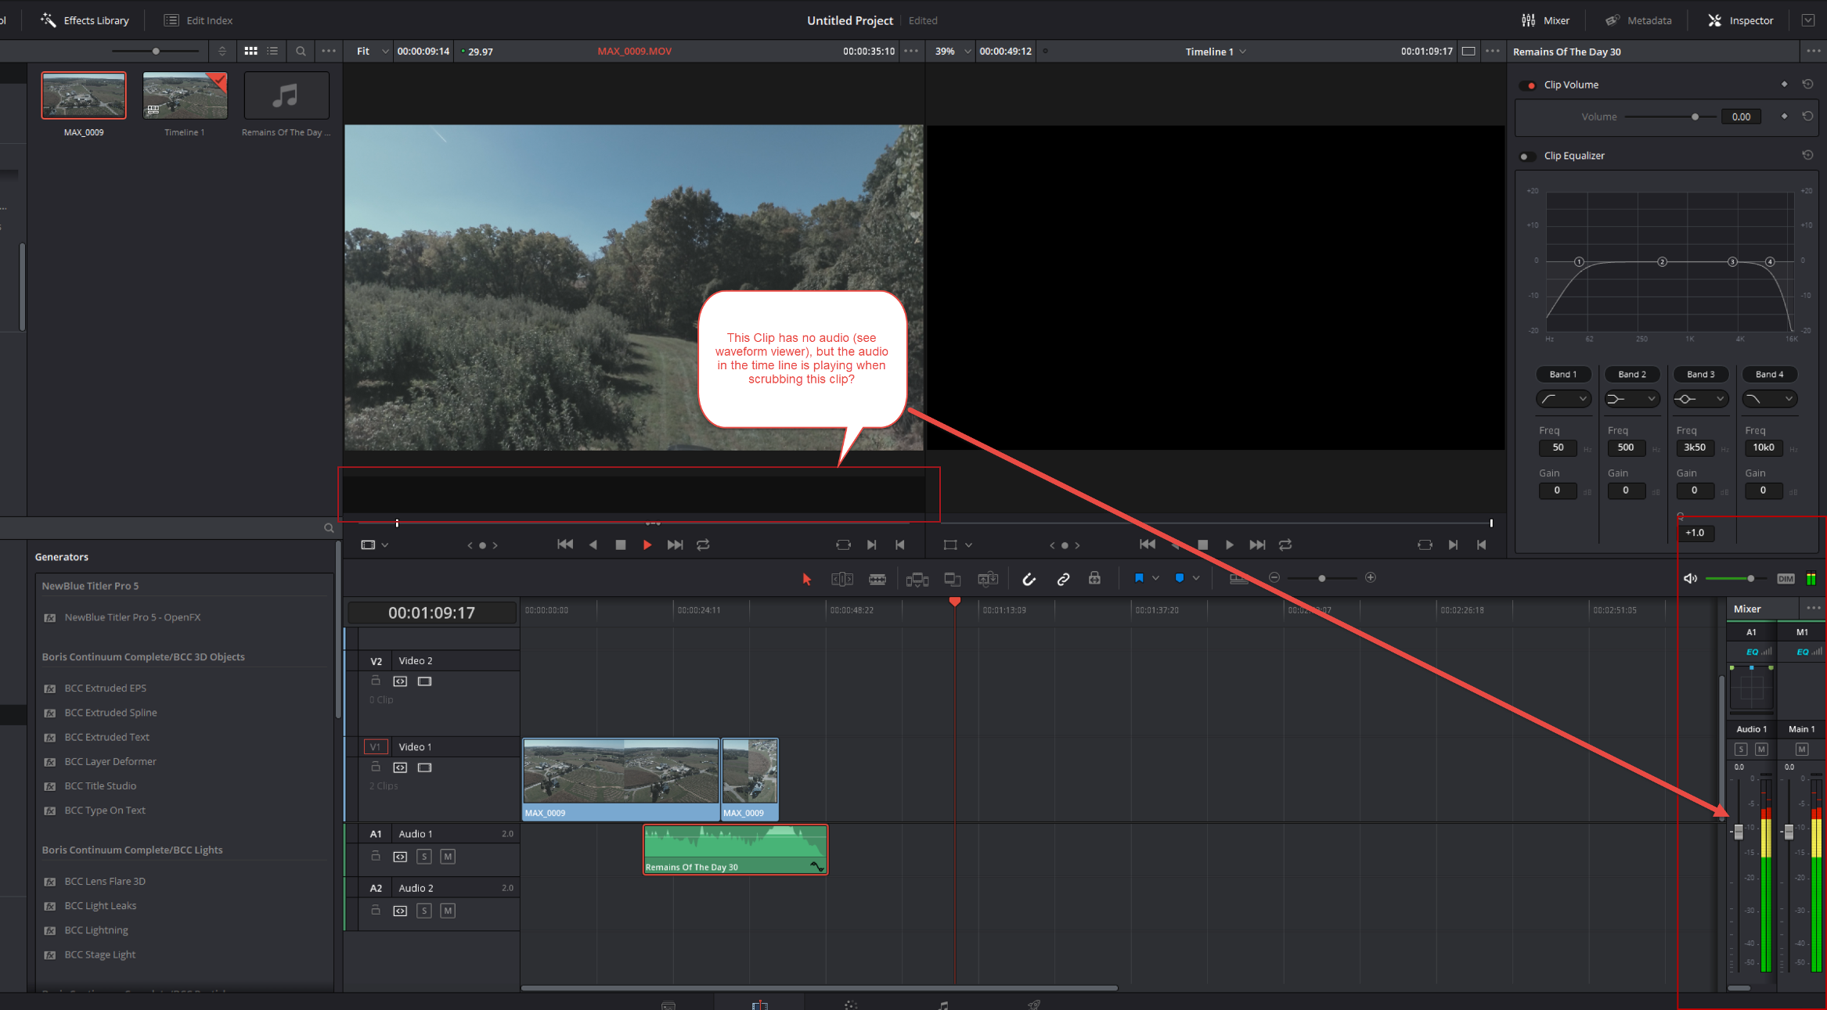Toggle the Inspector panel tab
1827x1010 pixels.
pos(1741,20)
